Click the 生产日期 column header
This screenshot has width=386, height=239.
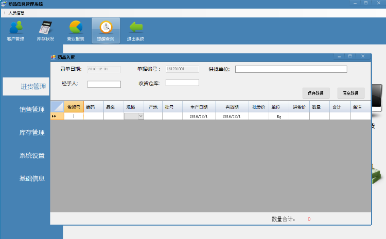coord(199,107)
